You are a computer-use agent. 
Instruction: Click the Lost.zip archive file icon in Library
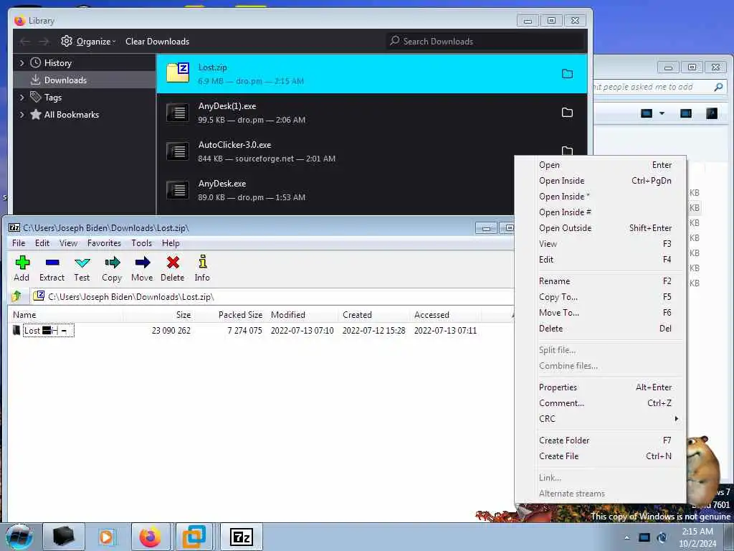pos(178,72)
